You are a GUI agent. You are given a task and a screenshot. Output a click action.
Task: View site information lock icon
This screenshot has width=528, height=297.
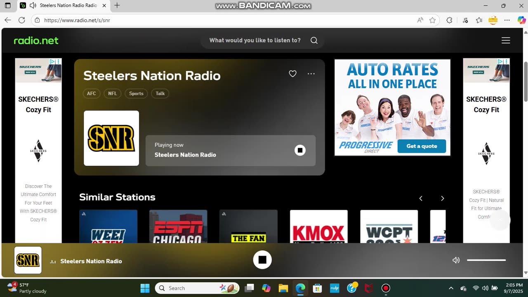(x=37, y=20)
